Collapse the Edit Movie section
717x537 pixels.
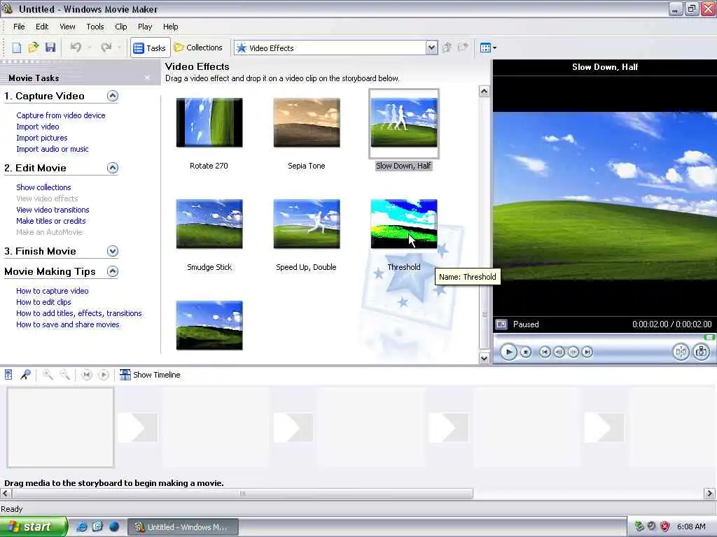[x=113, y=168]
